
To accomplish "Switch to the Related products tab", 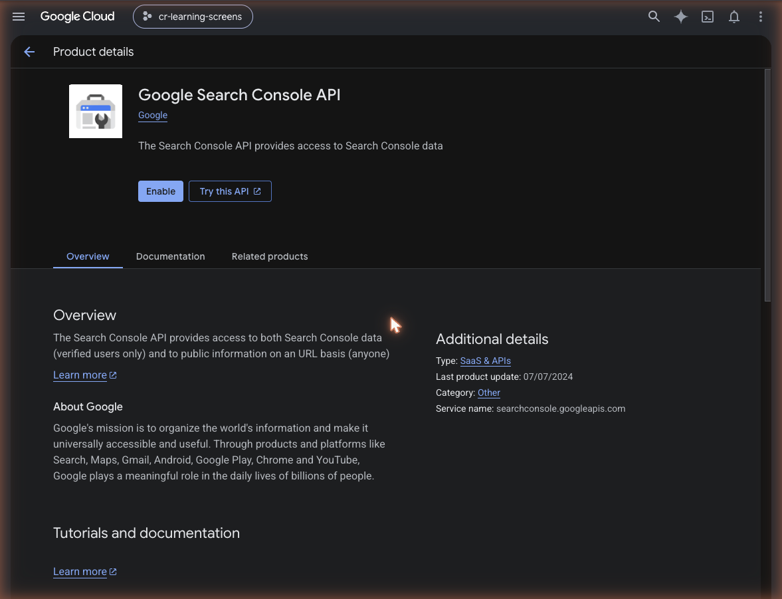I will (270, 256).
